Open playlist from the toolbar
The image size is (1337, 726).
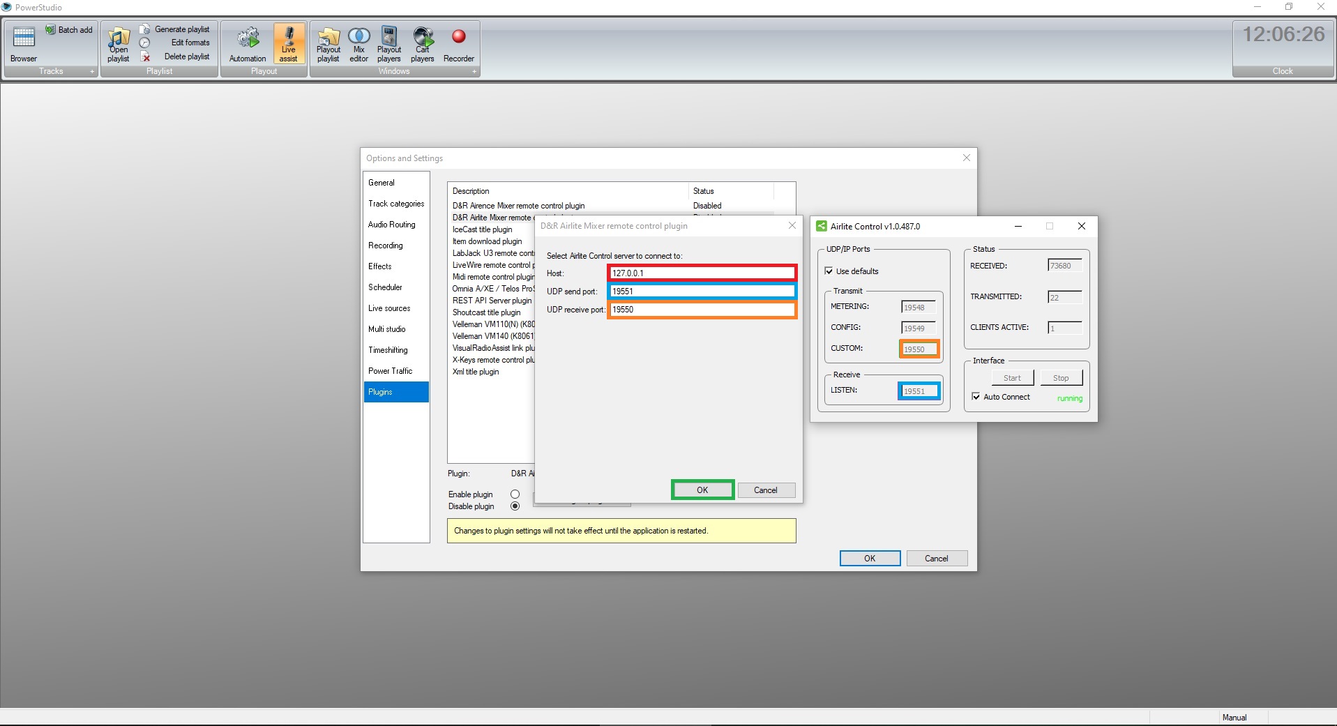pyautogui.click(x=119, y=44)
